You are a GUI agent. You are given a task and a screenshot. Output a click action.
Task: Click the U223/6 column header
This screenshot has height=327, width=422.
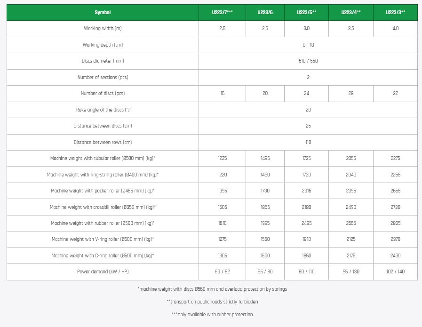(265, 12)
